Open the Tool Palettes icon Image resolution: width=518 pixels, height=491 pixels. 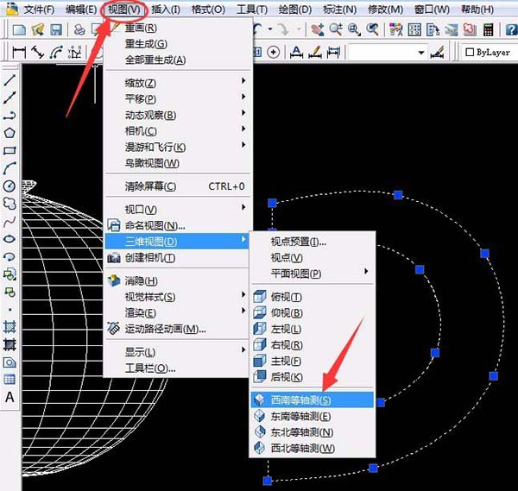click(433, 30)
